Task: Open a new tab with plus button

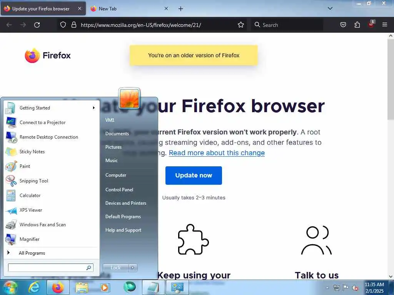Action: (181, 9)
